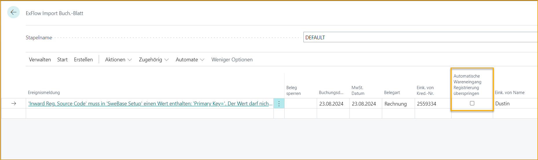Click the MwSt. Datum column header
538x160 pixels.
(358, 90)
